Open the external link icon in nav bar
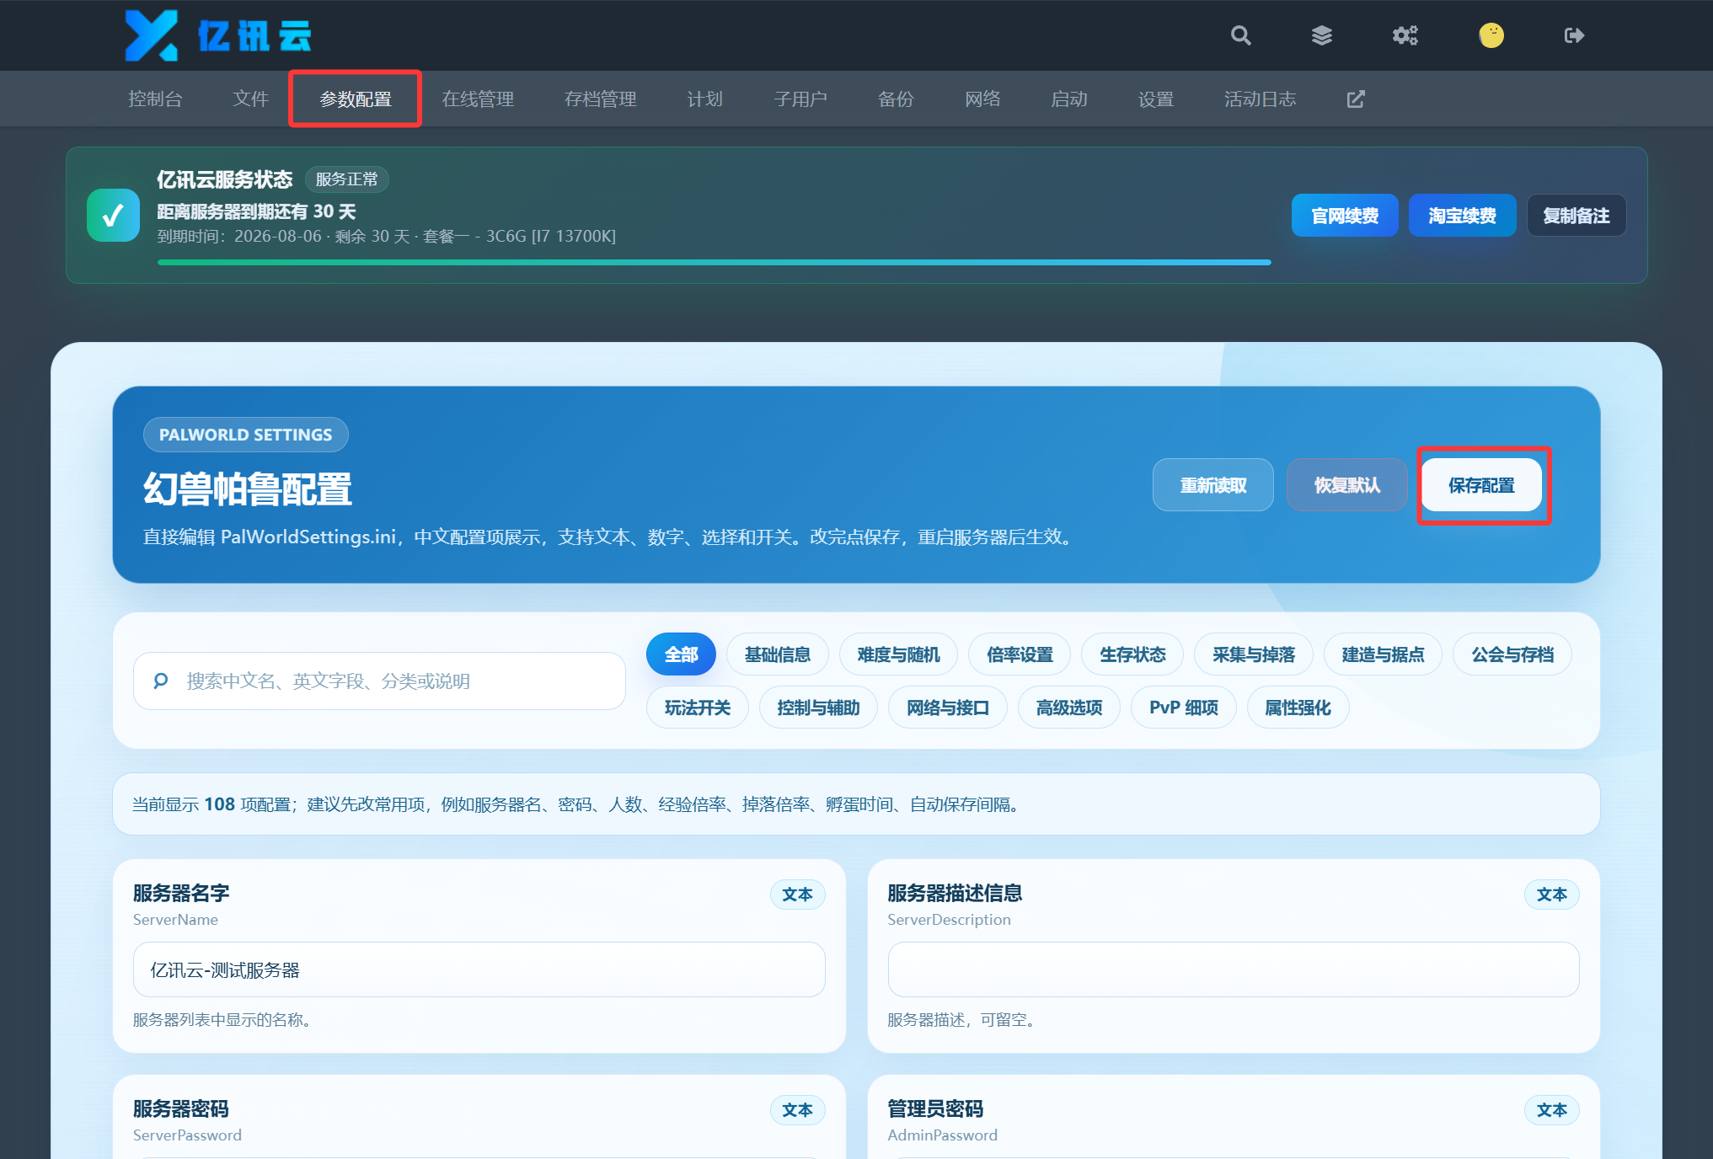1713x1159 pixels. (1356, 99)
